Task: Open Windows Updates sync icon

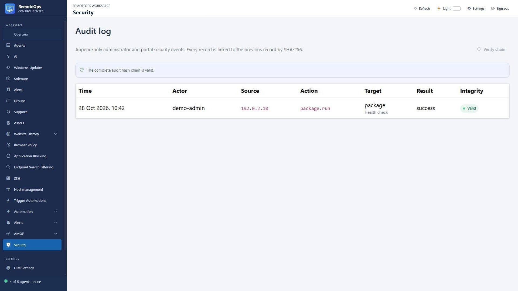Action: [8, 68]
